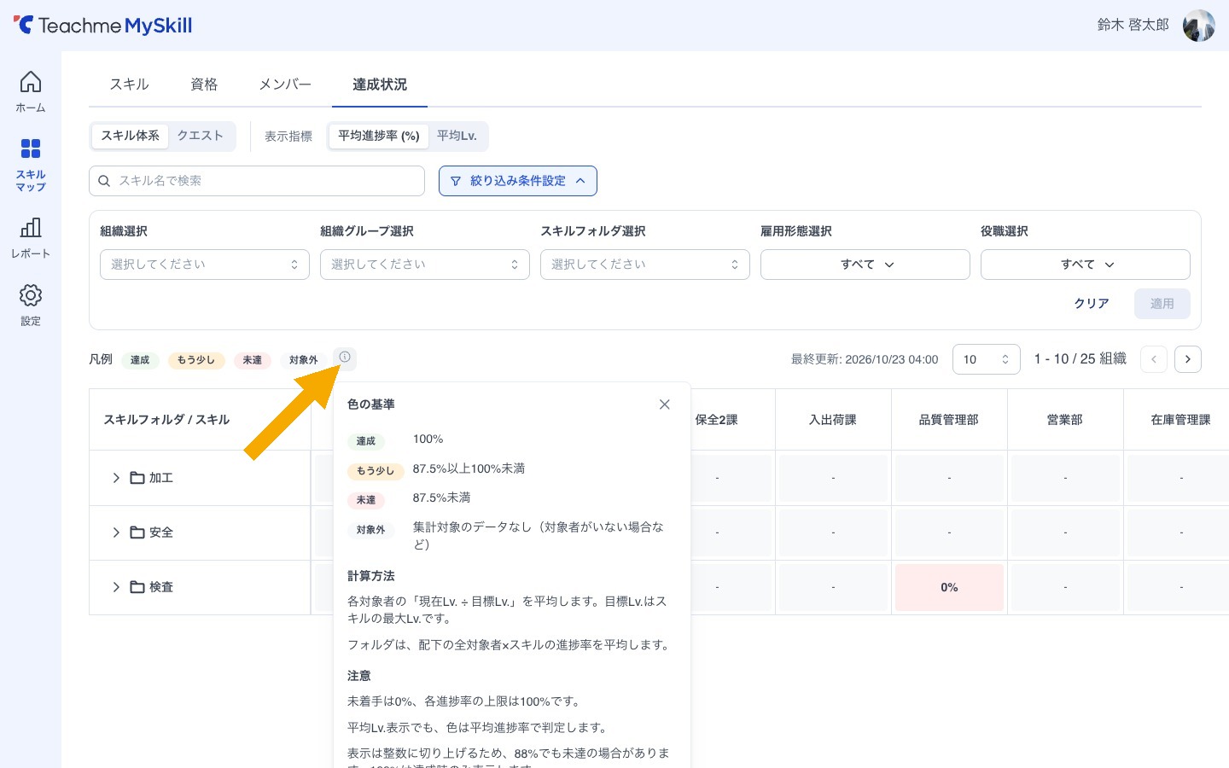The height and width of the screenshot is (768, 1229).
Task: Open the レポート chart icon
Action: coord(31,228)
